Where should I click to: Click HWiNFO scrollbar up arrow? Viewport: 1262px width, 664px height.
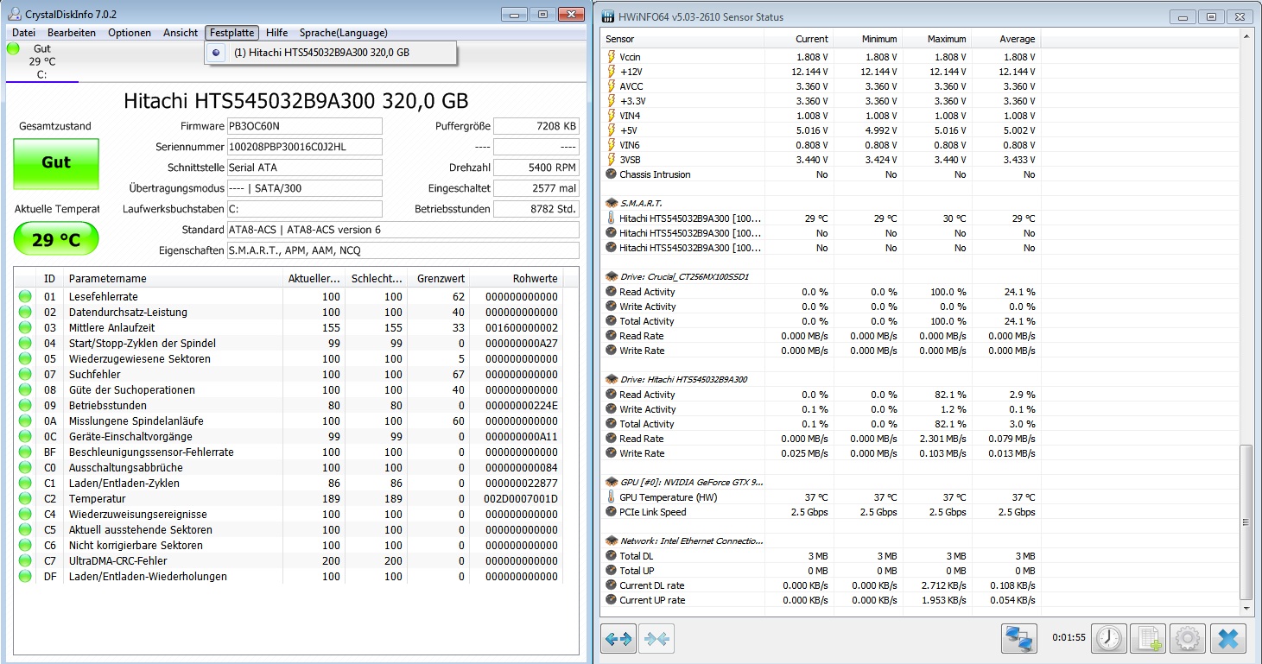click(x=1245, y=36)
